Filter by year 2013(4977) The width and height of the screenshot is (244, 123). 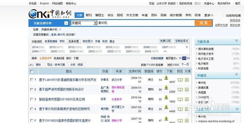(56, 47)
